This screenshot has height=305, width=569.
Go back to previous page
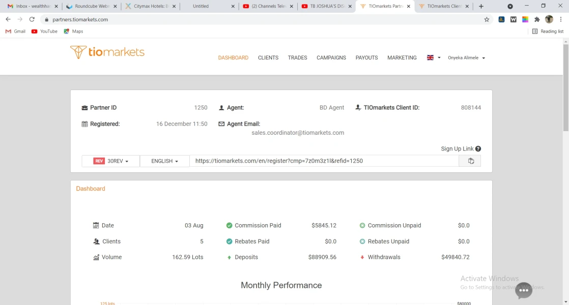[x=8, y=19]
